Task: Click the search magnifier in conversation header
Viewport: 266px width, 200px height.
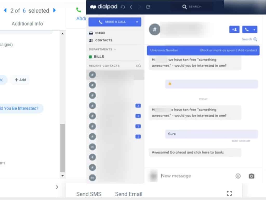Action: [255, 39]
